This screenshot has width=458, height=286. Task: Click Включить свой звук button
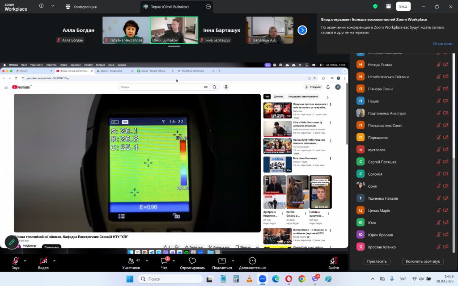423,261
